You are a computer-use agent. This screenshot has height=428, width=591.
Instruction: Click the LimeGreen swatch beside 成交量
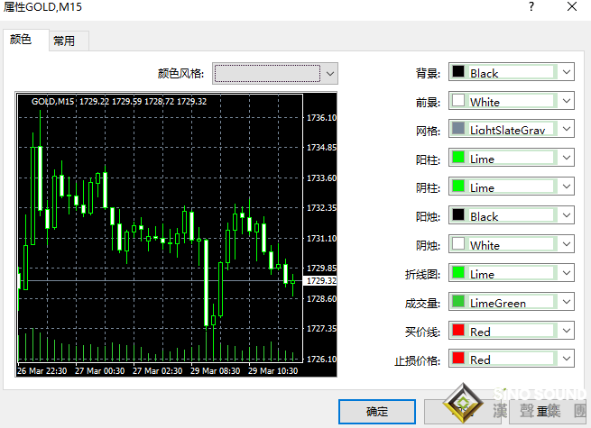[458, 301]
